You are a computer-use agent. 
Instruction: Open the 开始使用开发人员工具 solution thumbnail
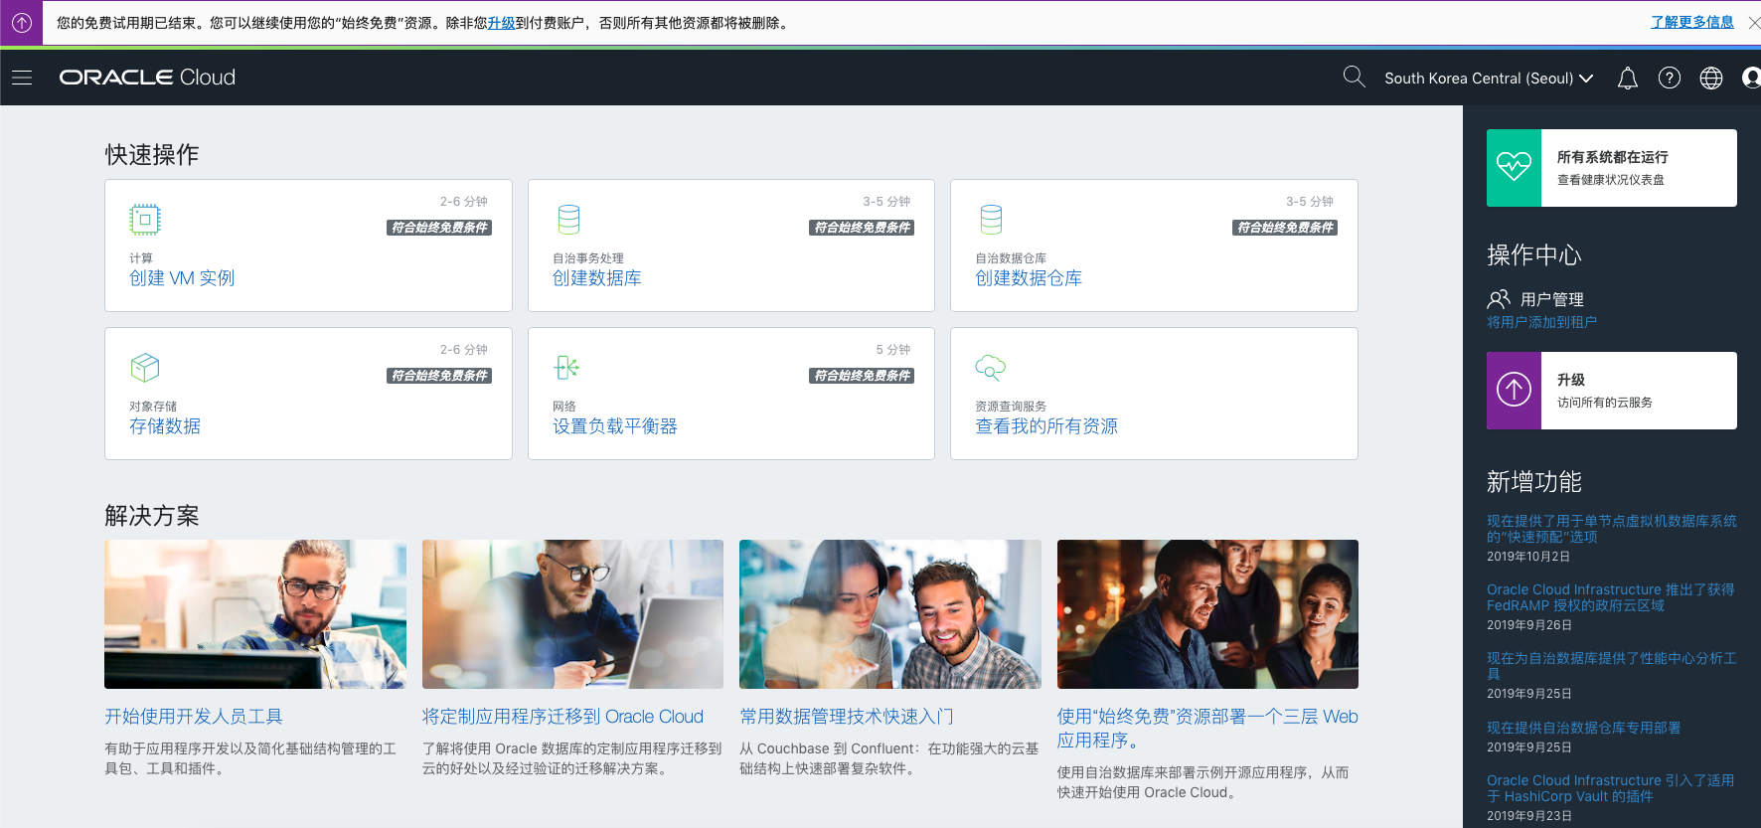pyautogui.click(x=255, y=614)
